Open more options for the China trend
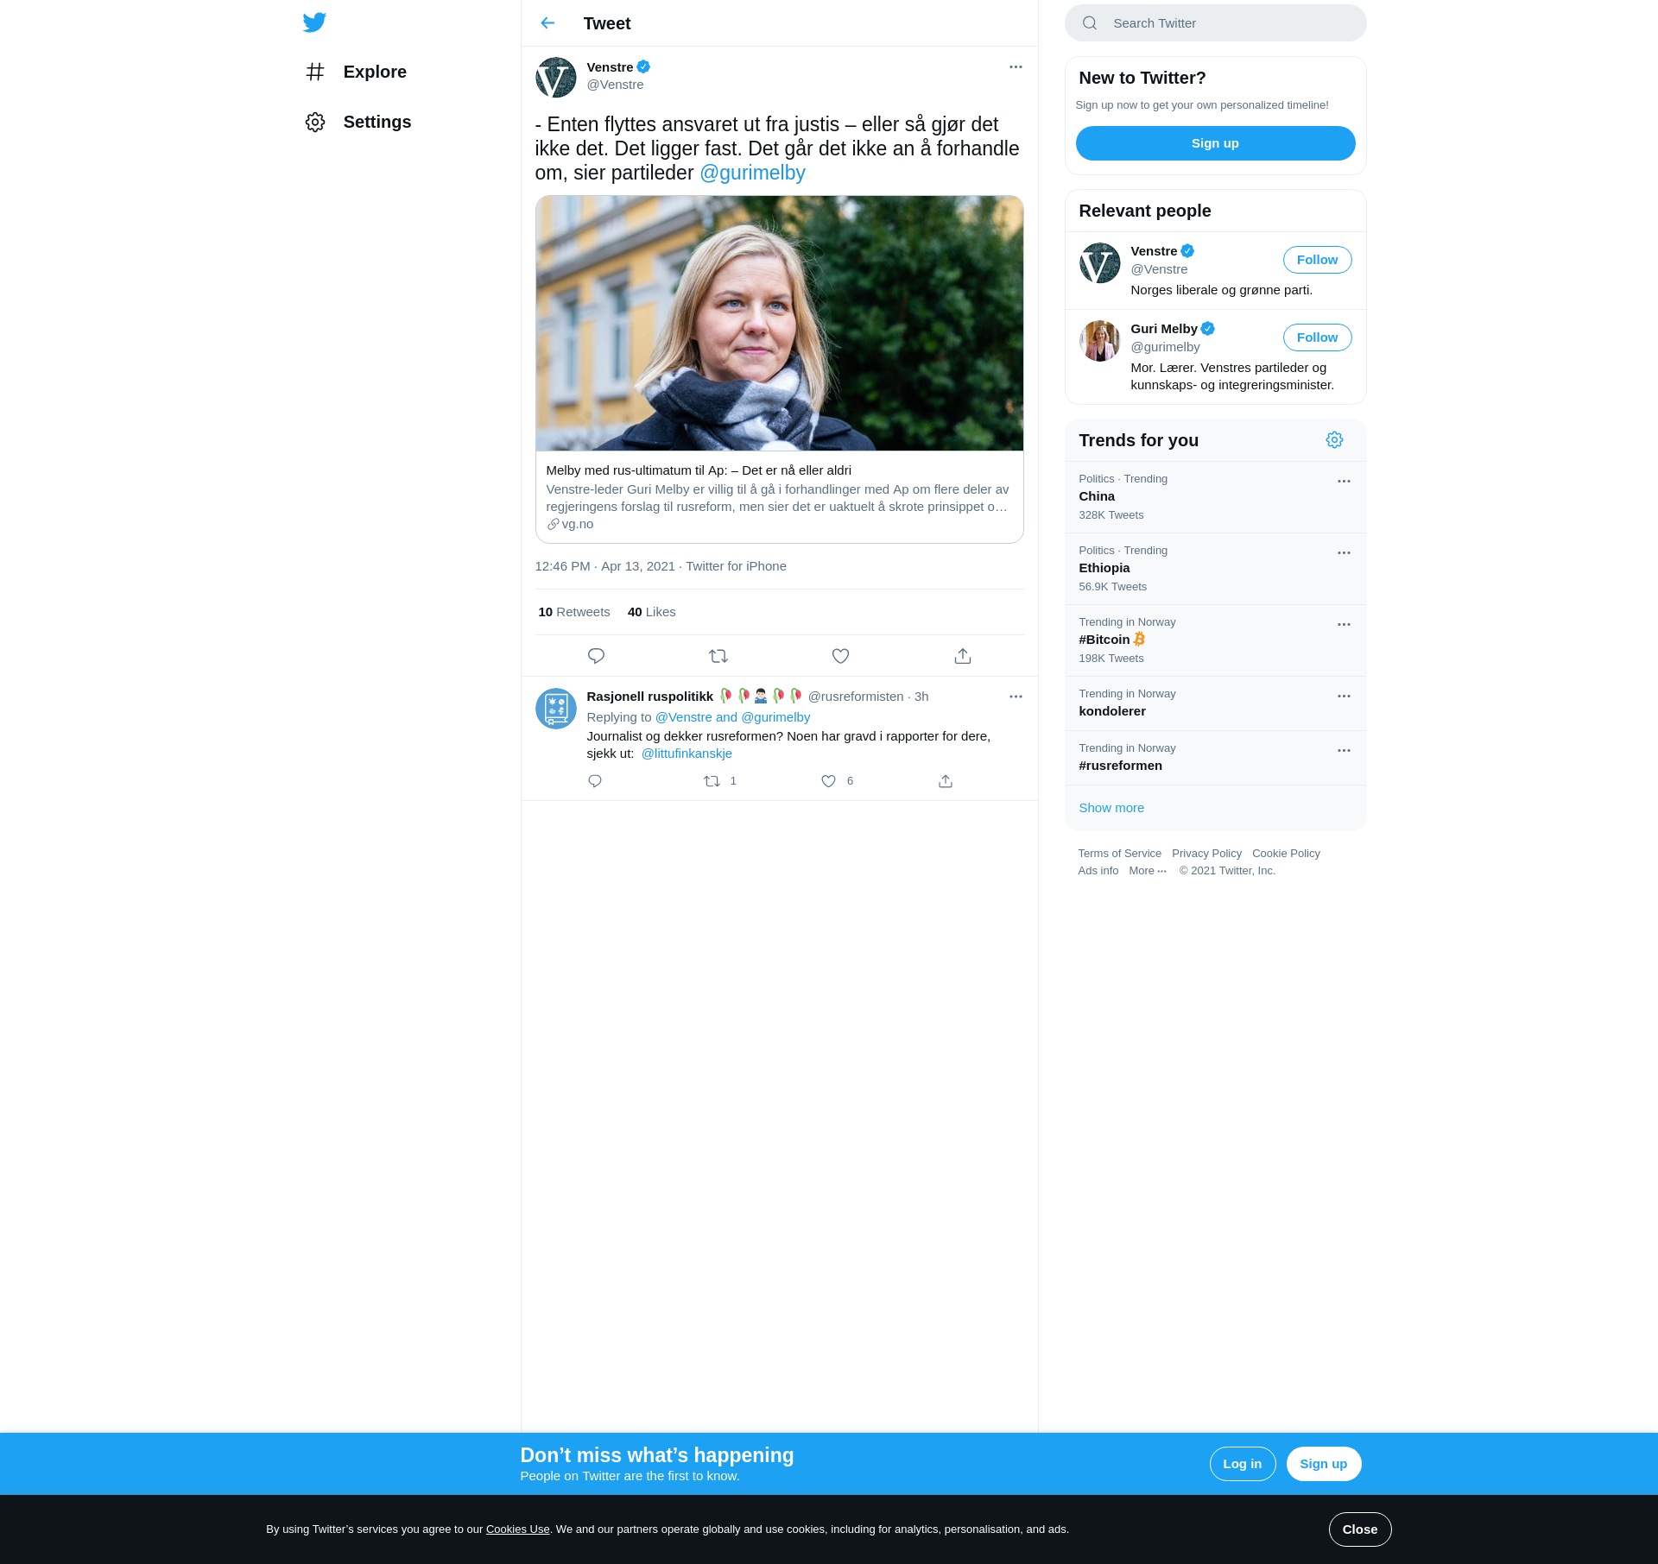This screenshot has height=1564, width=1658. click(x=1344, y=482)
